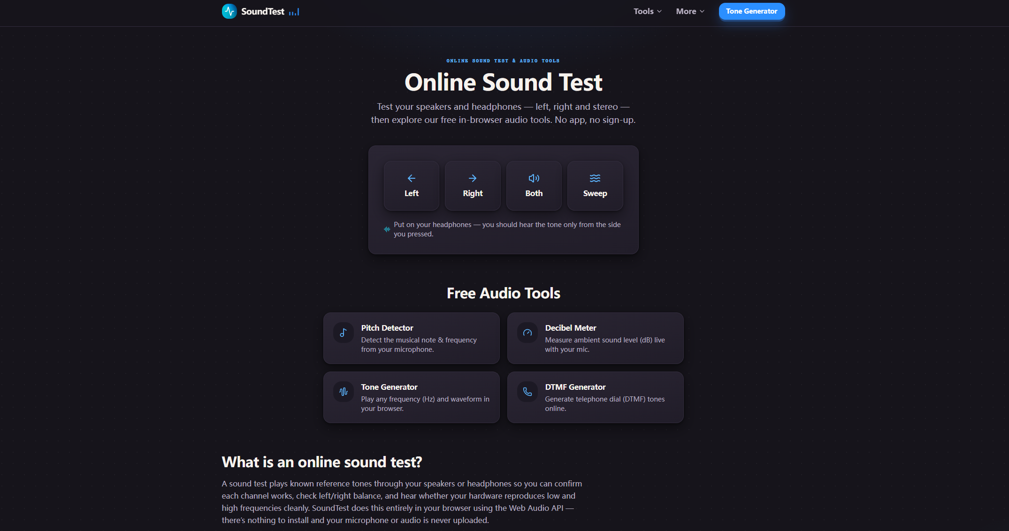
Task: Click the wave lines icon in the Sweep card
Action: [x=595, y=178]
